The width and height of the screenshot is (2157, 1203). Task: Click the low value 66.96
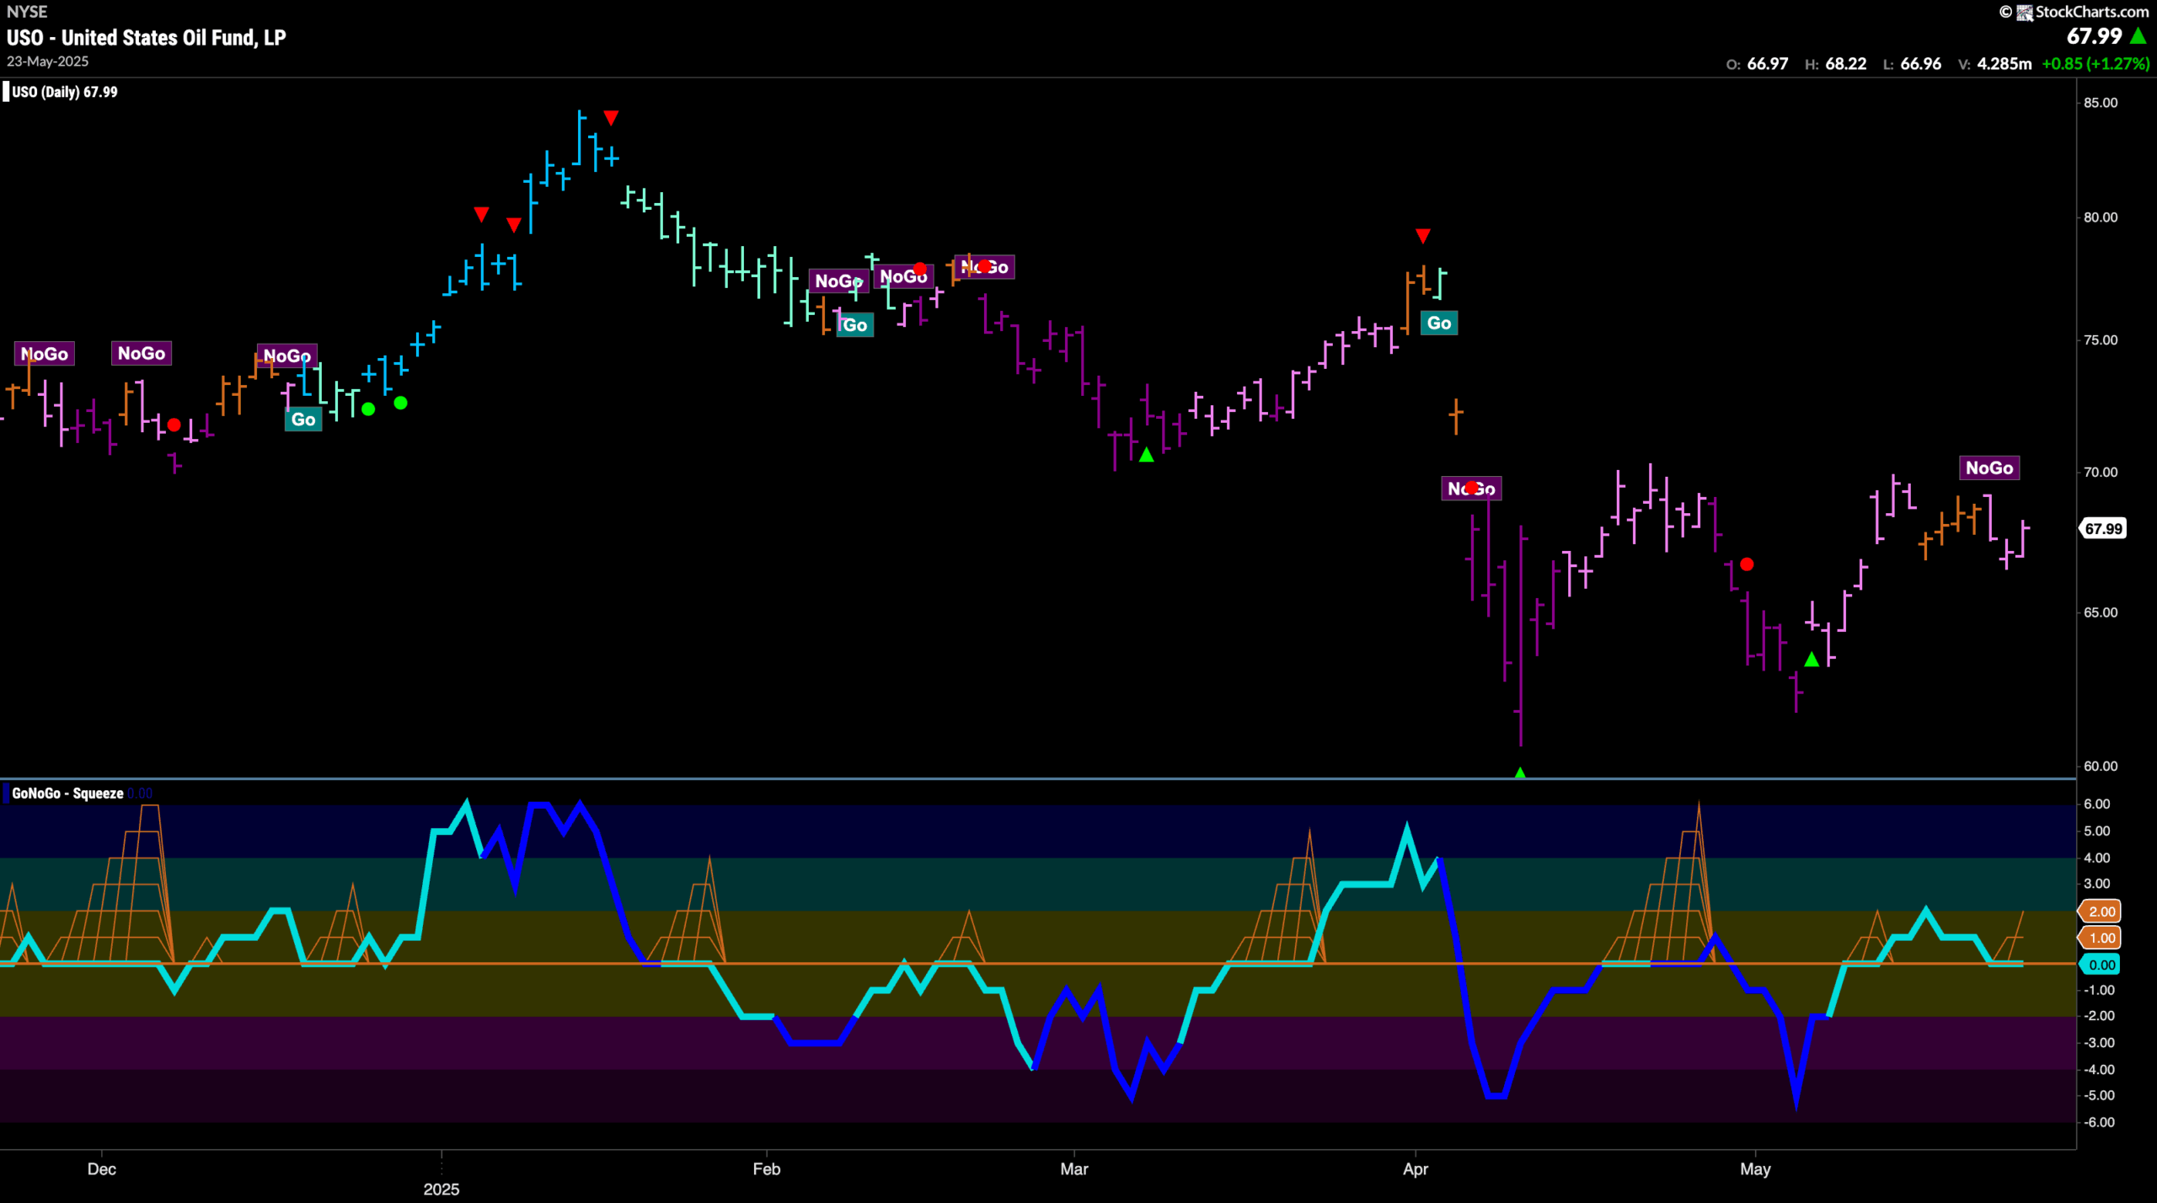click(1920, 64)
